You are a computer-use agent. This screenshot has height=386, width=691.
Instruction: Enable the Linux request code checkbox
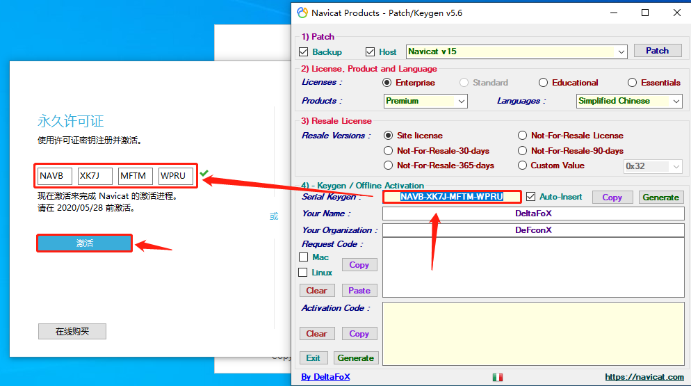[303, 273]
